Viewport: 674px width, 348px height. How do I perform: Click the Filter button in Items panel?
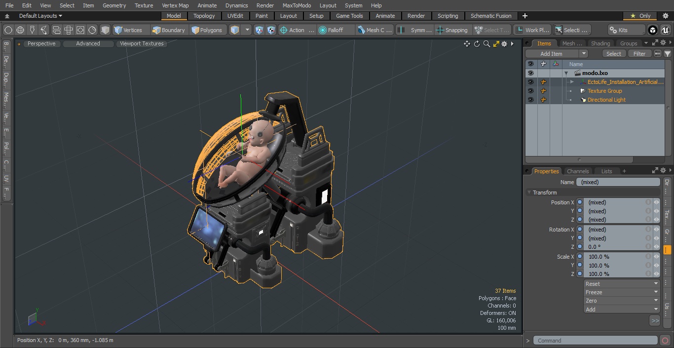coord(639,54)
